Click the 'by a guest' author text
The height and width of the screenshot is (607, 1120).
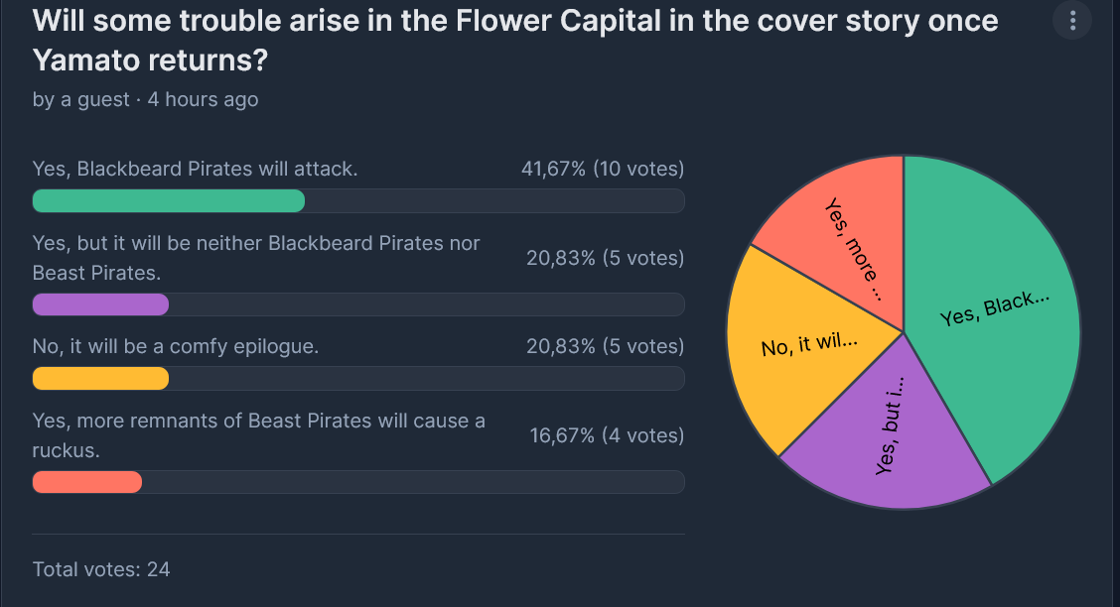81,99
